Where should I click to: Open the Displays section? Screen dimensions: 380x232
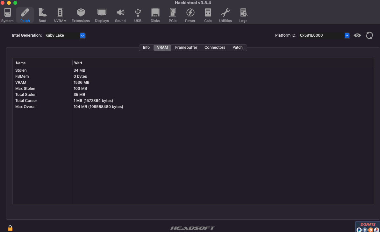[102, 15]
